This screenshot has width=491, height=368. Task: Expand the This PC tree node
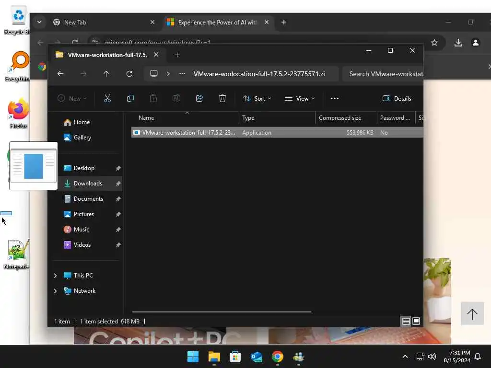point(56,276)
